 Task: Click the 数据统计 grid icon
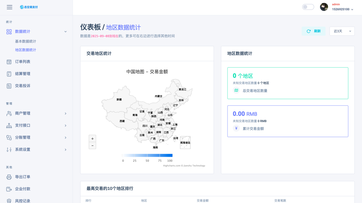click(9, 32)
